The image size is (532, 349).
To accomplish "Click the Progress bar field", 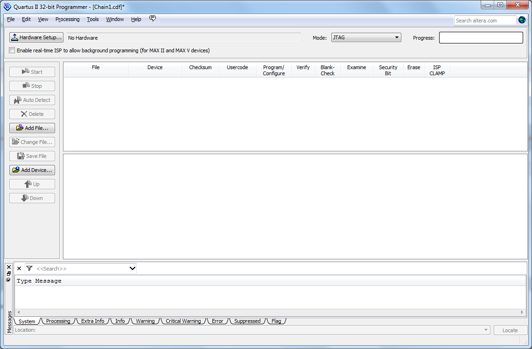I will click(x=481, y=37).
